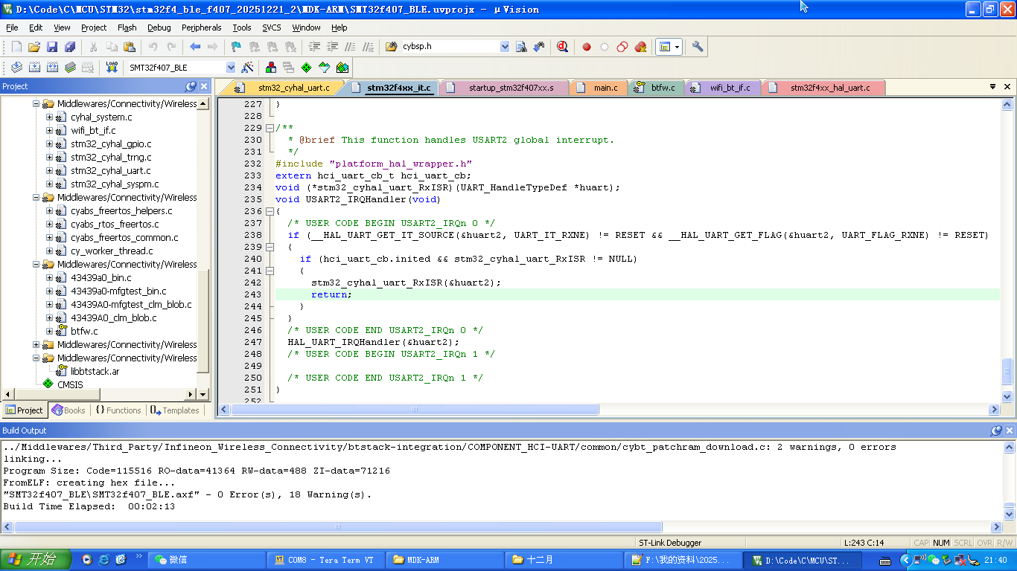Toggle auto-hide pin on Project panel

coord(191,86)
